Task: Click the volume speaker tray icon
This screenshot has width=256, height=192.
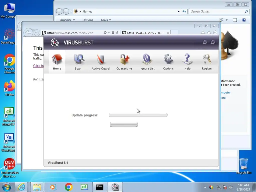Action: coord(231,187)
